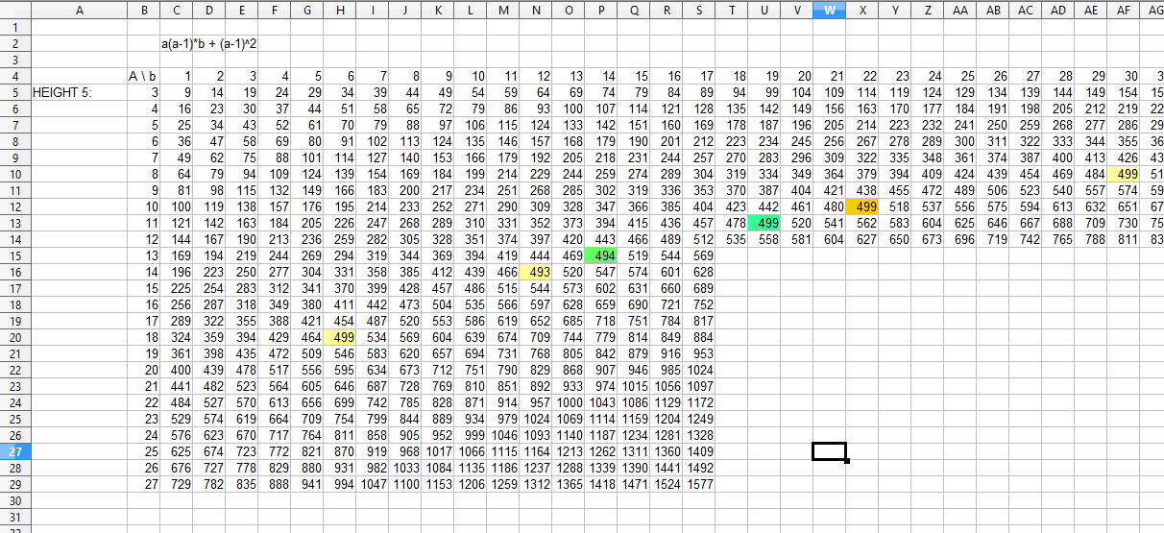Select the green highlighted 494 cell
This screenshot has width=1164, height=533.
602,255
